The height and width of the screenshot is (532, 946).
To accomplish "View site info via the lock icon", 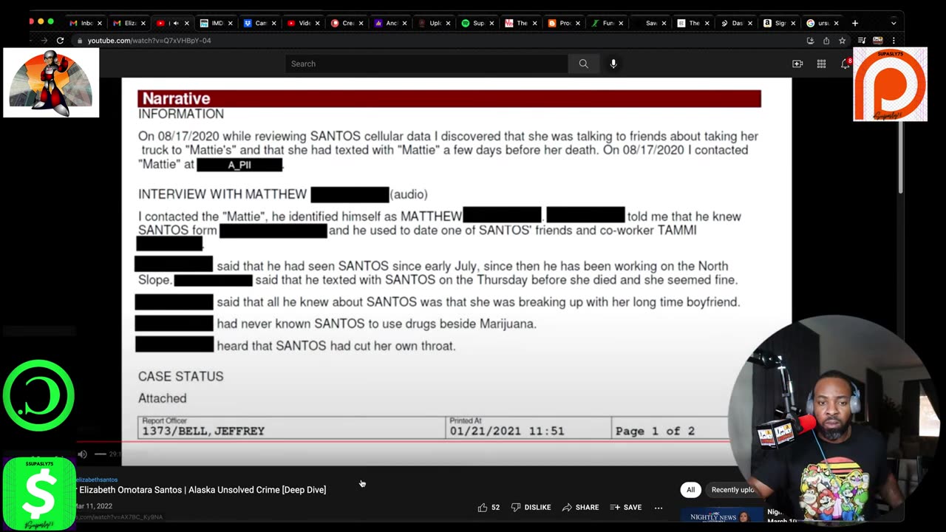I will [80, 41].
